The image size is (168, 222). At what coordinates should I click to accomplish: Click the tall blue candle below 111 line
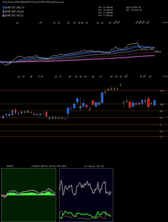[102, 98]
